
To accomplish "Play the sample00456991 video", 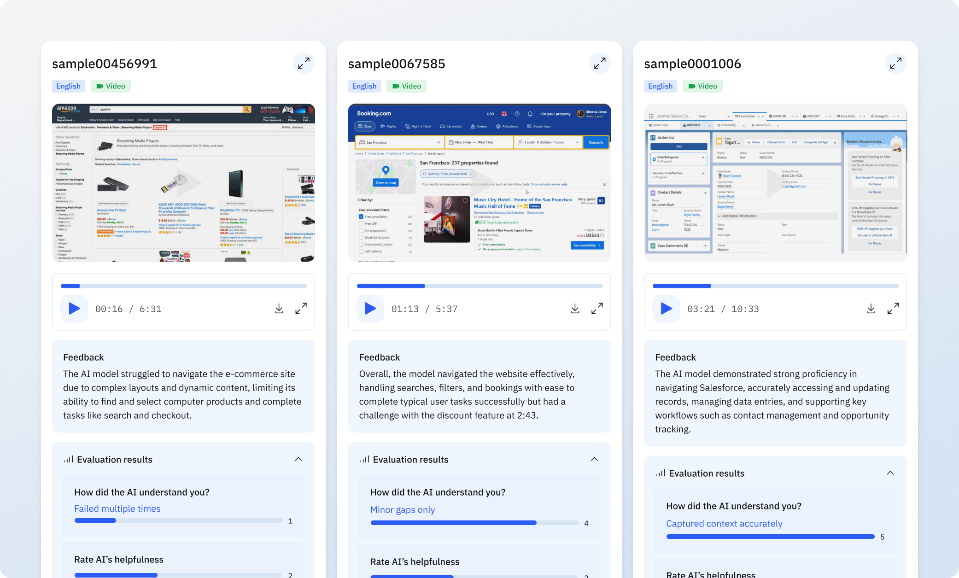I will [74, 309].
